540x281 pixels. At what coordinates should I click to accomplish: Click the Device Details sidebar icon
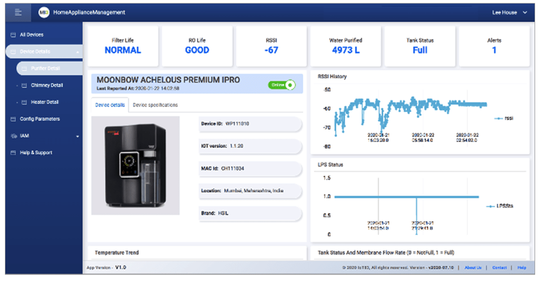(x=13, y=52)
